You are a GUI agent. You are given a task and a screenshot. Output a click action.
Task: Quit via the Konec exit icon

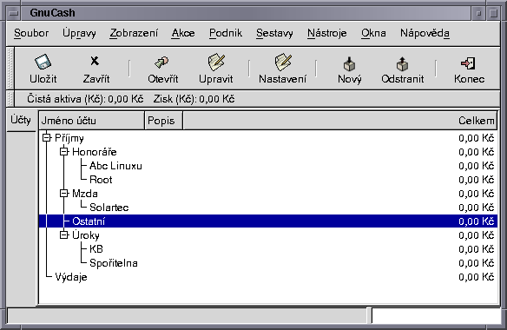coord(468,63)
